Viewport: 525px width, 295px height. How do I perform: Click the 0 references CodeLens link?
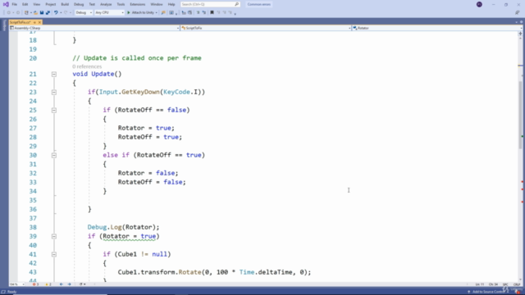point(87,66)
